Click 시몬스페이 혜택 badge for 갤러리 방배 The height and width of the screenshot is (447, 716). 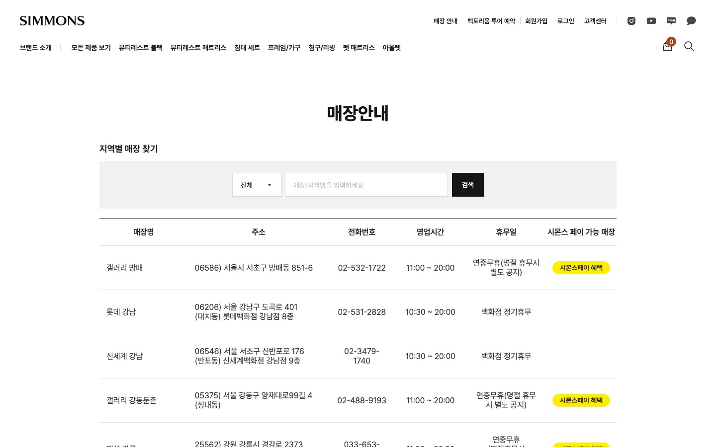pyautogui.click(x=581, y=268)
